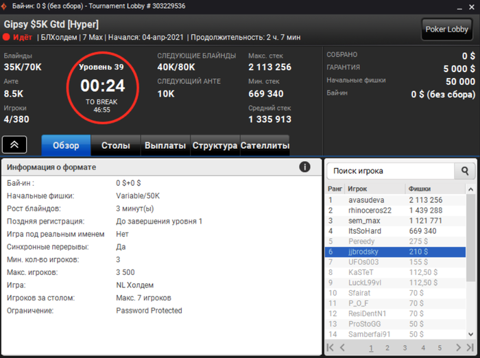Select player avasudeva row

(x=395, y=200)
